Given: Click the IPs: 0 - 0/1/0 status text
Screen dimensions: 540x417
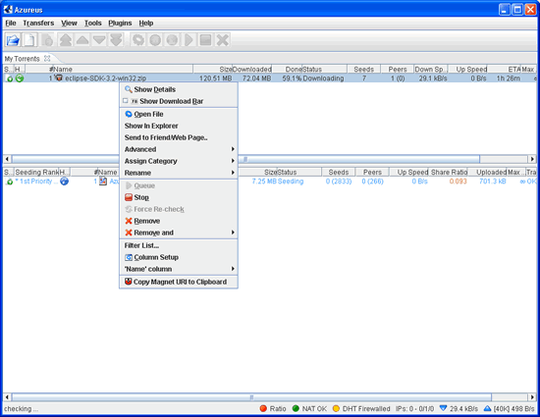Looking at the screenshot, I should (x=414, y=408).
